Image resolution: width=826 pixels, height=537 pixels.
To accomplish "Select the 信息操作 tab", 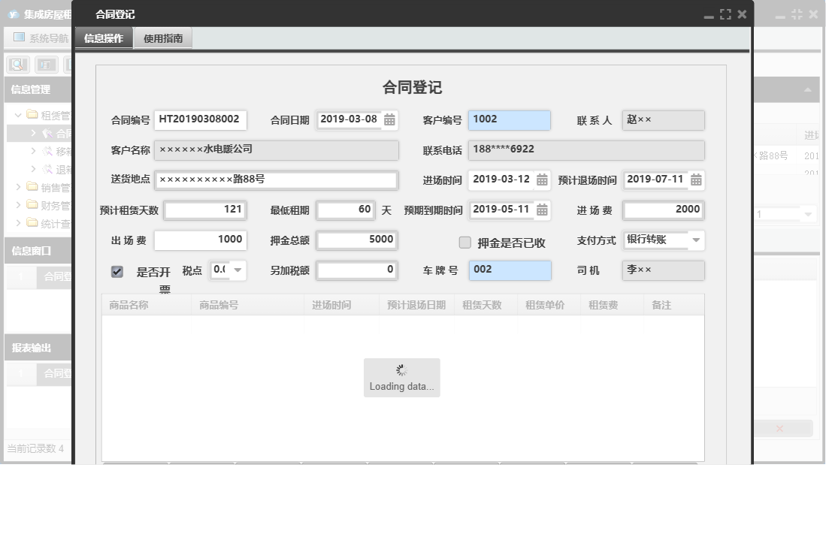I will [103, 38].
